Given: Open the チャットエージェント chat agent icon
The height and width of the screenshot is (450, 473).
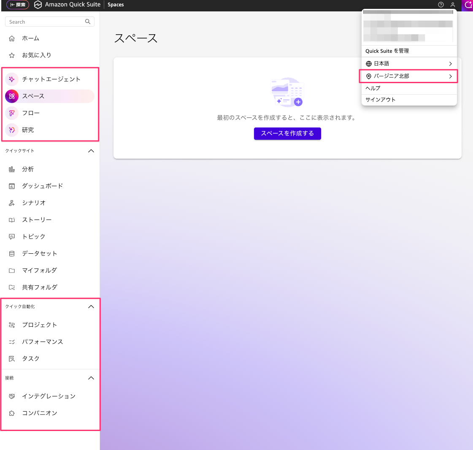Looking at the screenshot, I should click(x=12, y=79).
